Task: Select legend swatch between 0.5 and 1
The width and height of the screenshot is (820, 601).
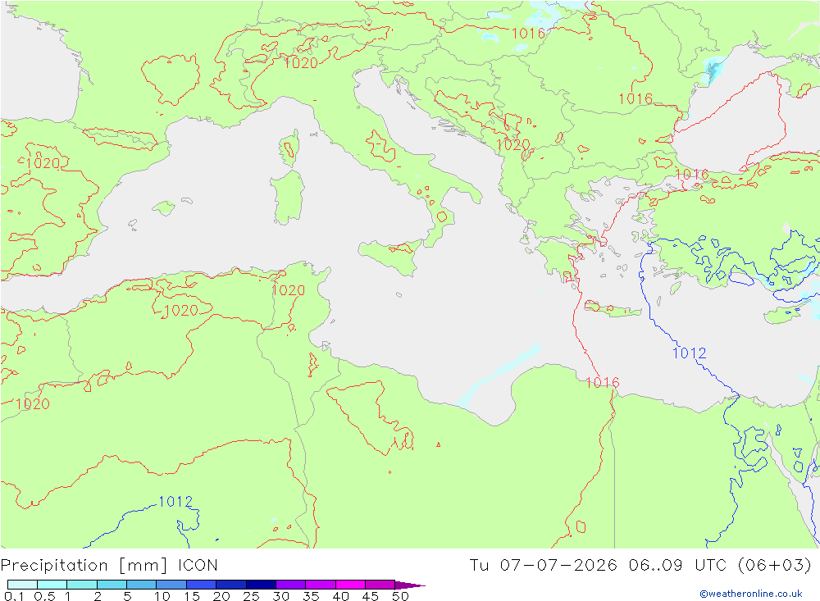Action: tap(52, 585)
